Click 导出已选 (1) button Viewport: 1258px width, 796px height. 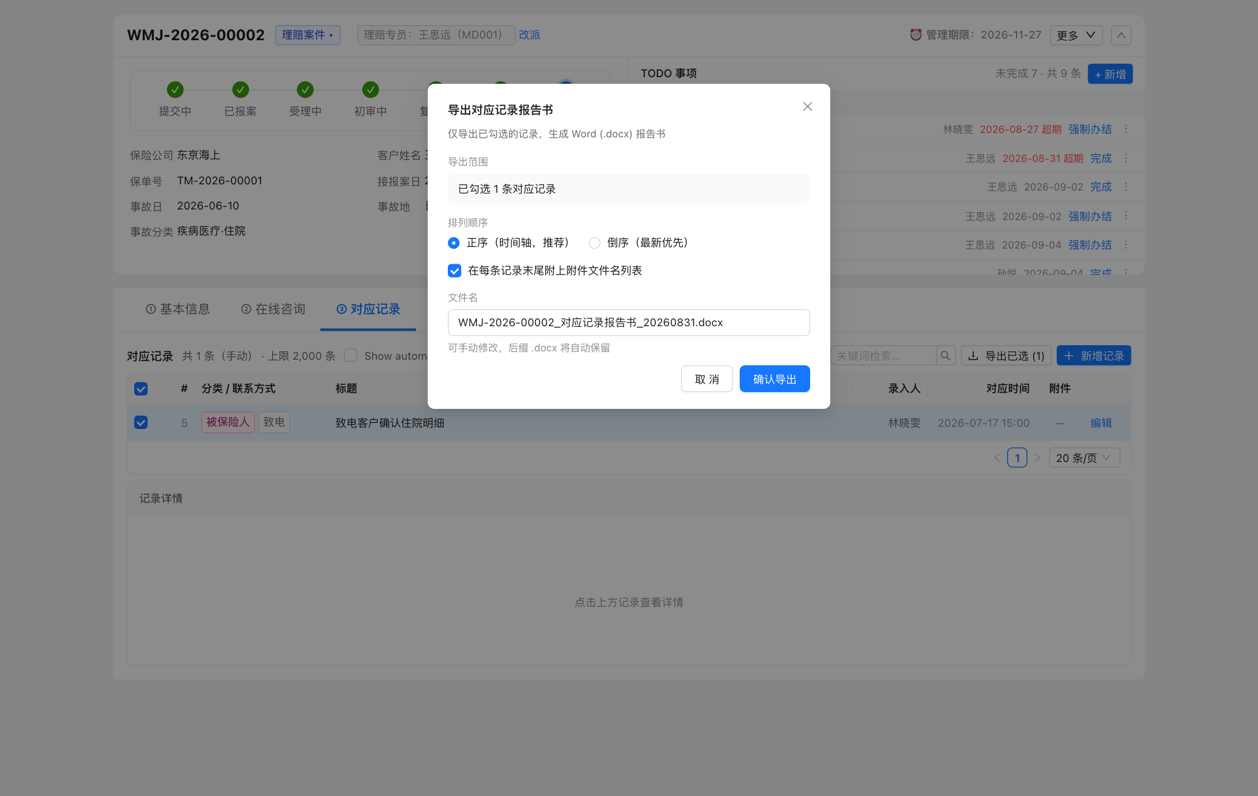[1006, 356]
